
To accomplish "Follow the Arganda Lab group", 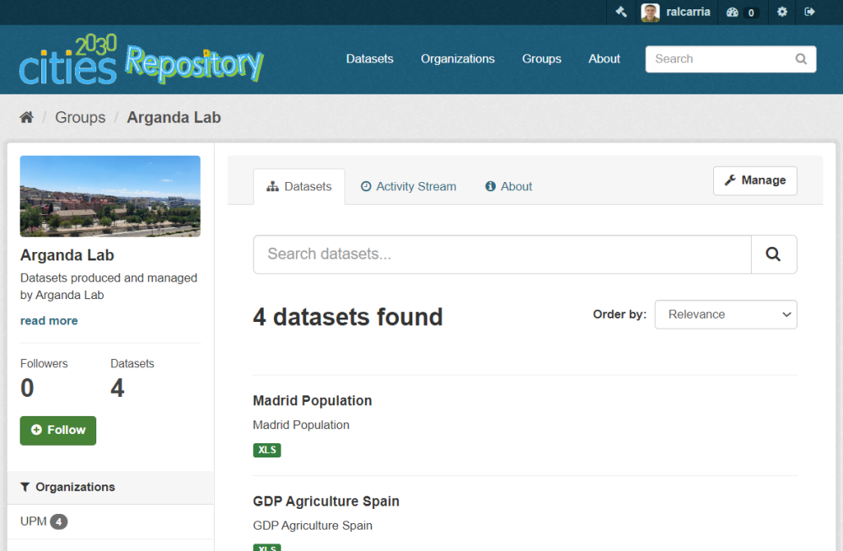I will (x=58, y=430).
